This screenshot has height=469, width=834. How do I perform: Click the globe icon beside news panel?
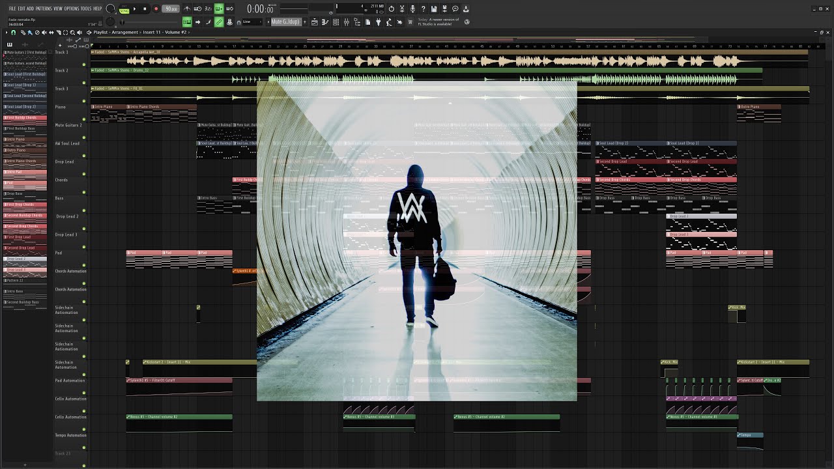pos(467,22)
